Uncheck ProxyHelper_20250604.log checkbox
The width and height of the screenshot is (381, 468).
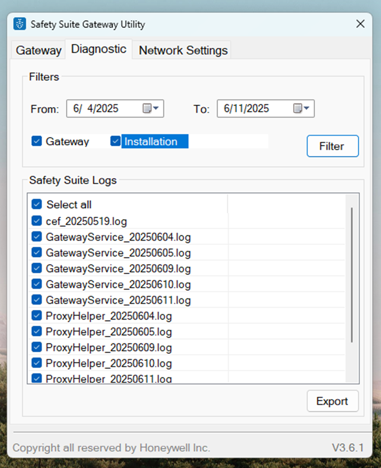[x=37, y=316]
